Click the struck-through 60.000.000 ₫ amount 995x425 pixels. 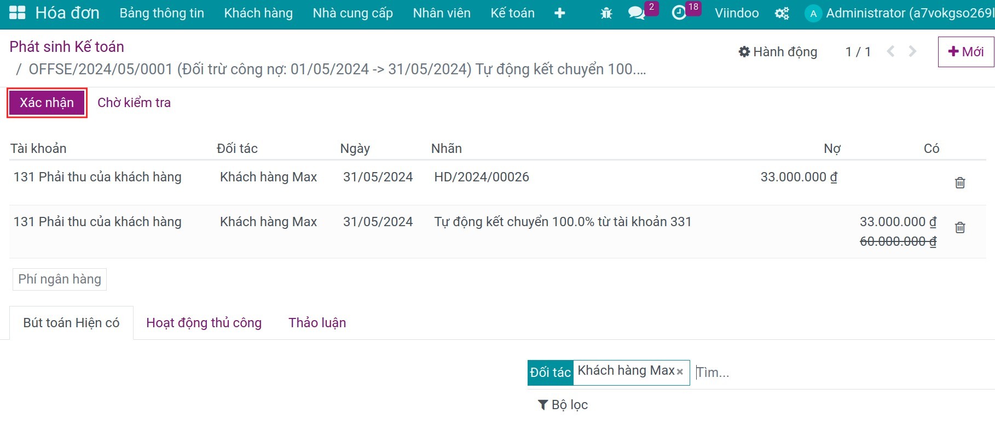tap(898, 241)
